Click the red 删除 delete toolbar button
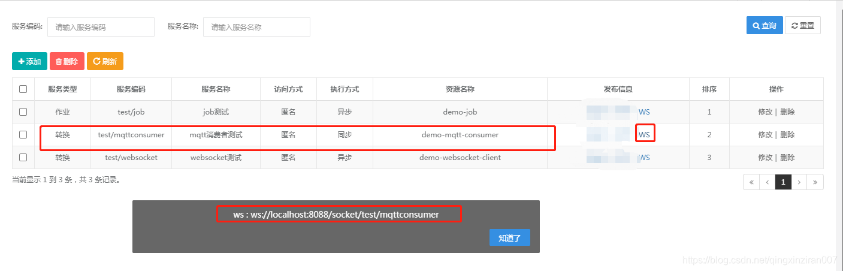 pyautogui.click(x=67, y=61)
